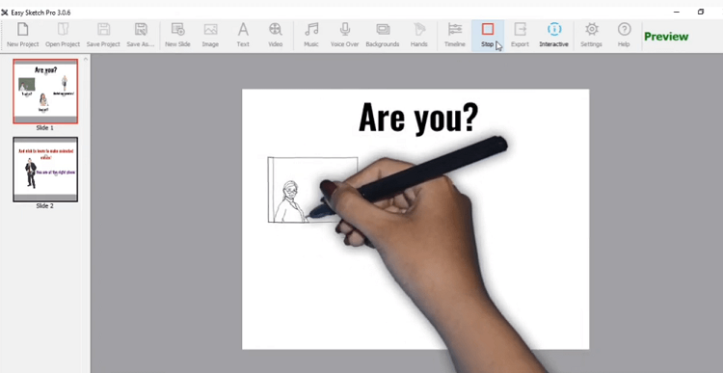723x373 pixels.
Task: Click the Slide 1 caption label
Action: coord(44,128)
